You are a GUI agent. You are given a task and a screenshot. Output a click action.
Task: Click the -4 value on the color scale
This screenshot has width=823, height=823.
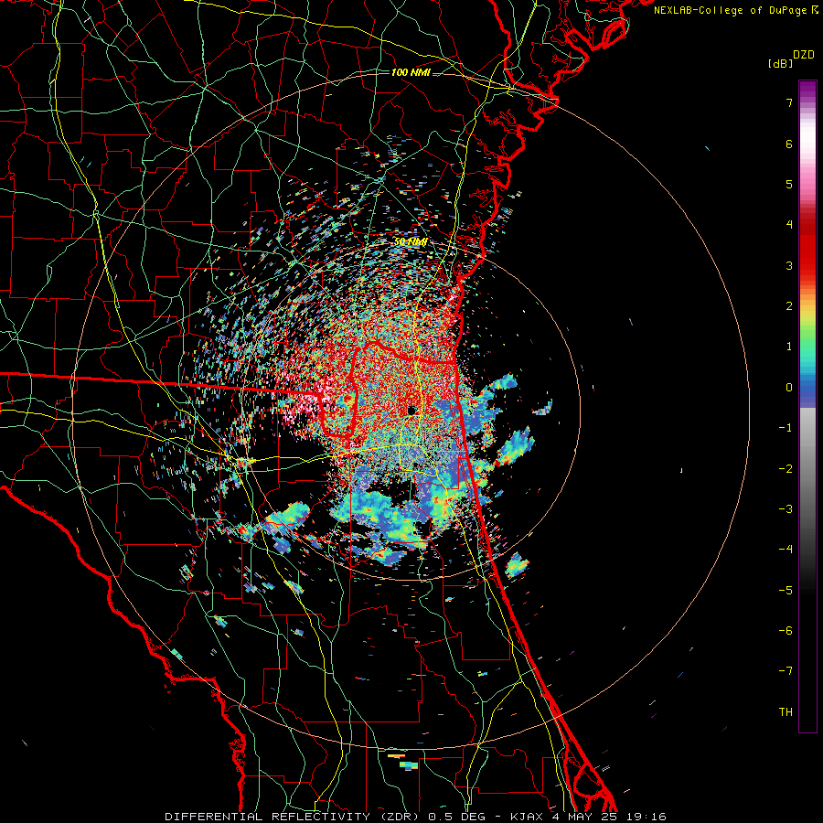[786, 550]
